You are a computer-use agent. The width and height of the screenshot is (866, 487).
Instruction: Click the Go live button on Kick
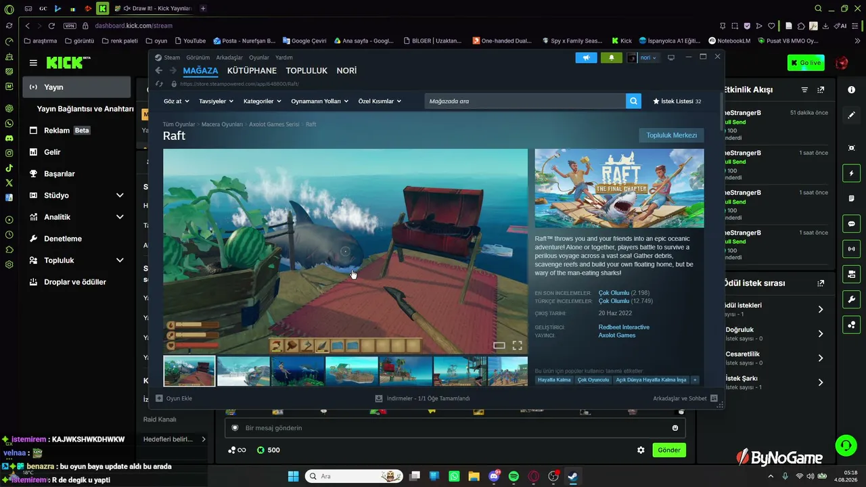pos(806,63)
